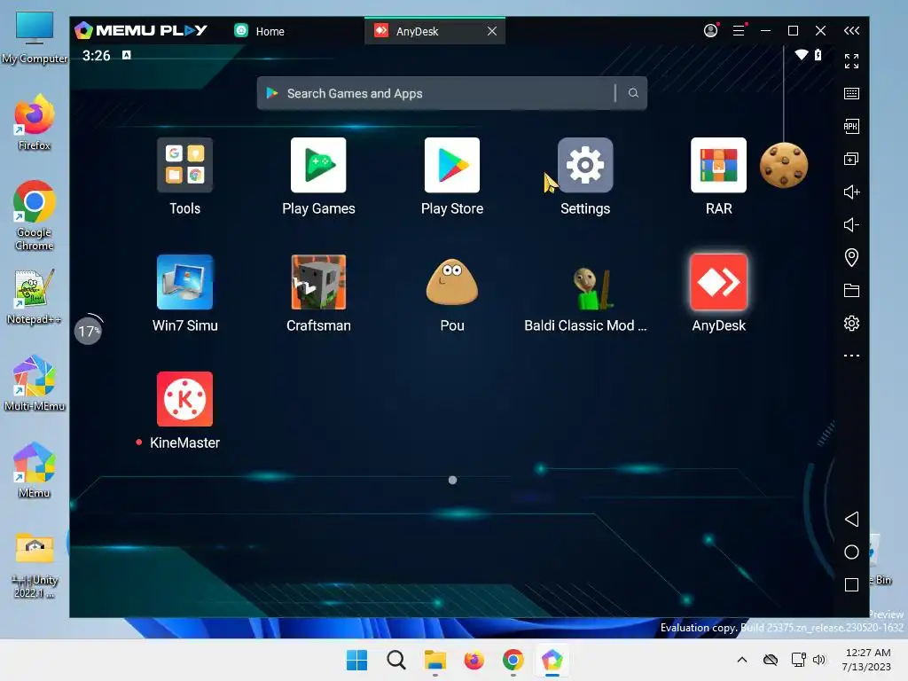This screenshot has width=908, height=681.
Task: Click the home page indicator dot
Action: [x=453, y=480]
